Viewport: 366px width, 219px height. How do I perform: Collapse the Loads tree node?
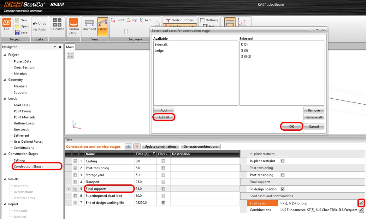coord(5,99)
